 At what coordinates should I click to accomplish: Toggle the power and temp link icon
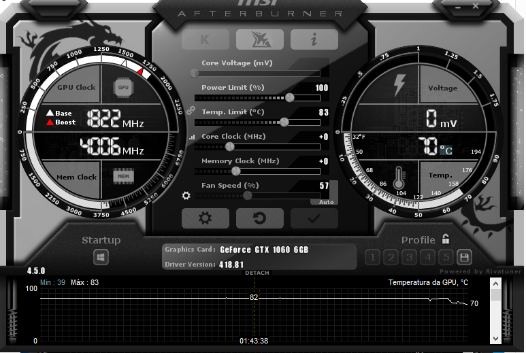[x=191, y=110]
